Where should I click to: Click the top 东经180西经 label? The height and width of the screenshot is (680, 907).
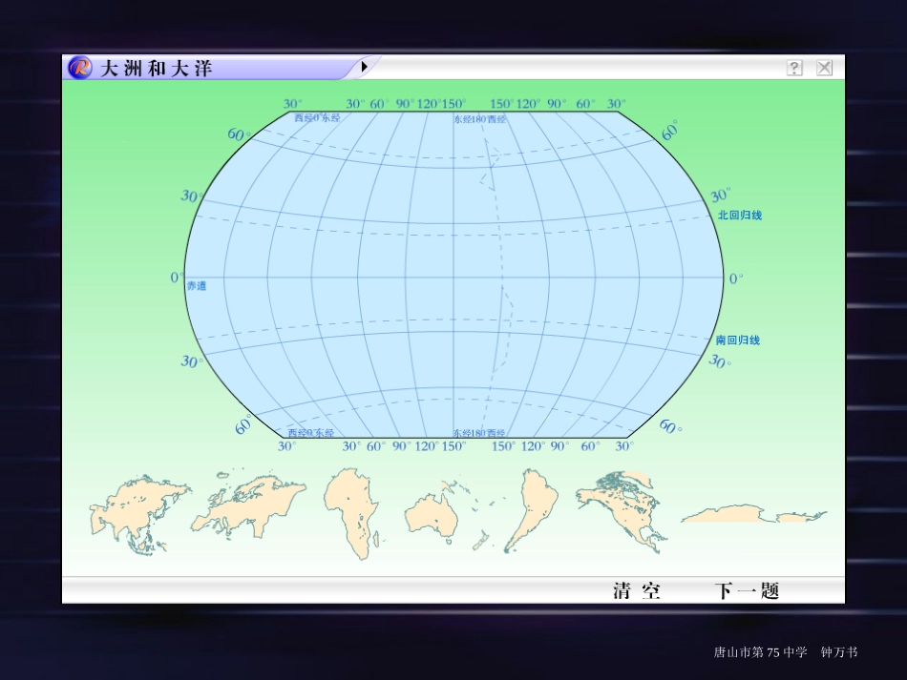pyautogui.click(x=479, y=119)
